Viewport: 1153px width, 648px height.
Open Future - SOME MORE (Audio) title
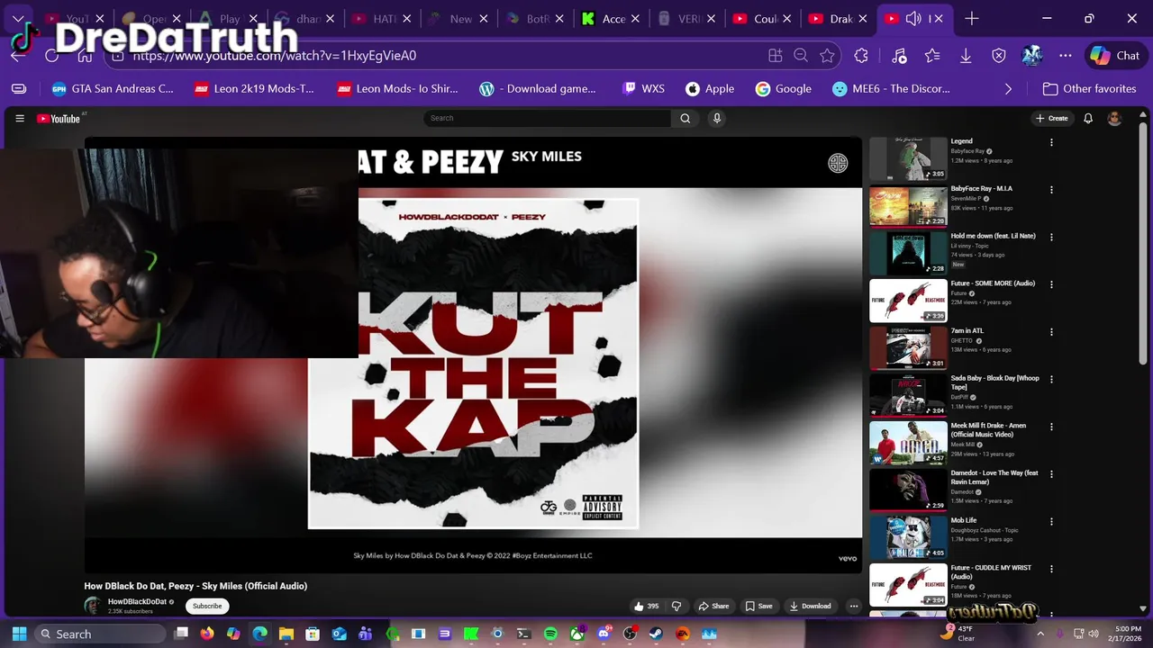(x=993, y=283)
